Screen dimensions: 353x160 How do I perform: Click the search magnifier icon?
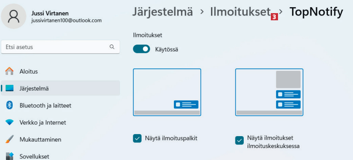112,47
